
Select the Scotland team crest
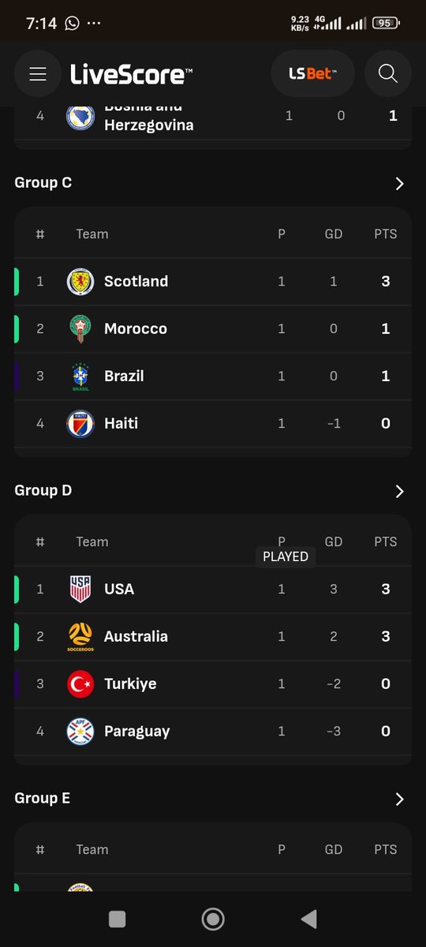click(80, 282)
